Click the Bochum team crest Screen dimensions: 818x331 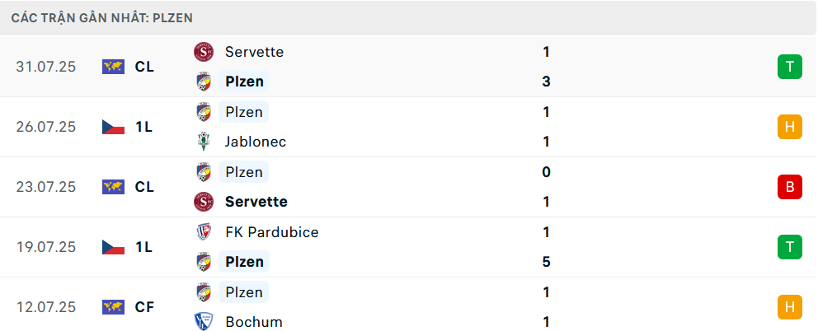click(204, 322)
